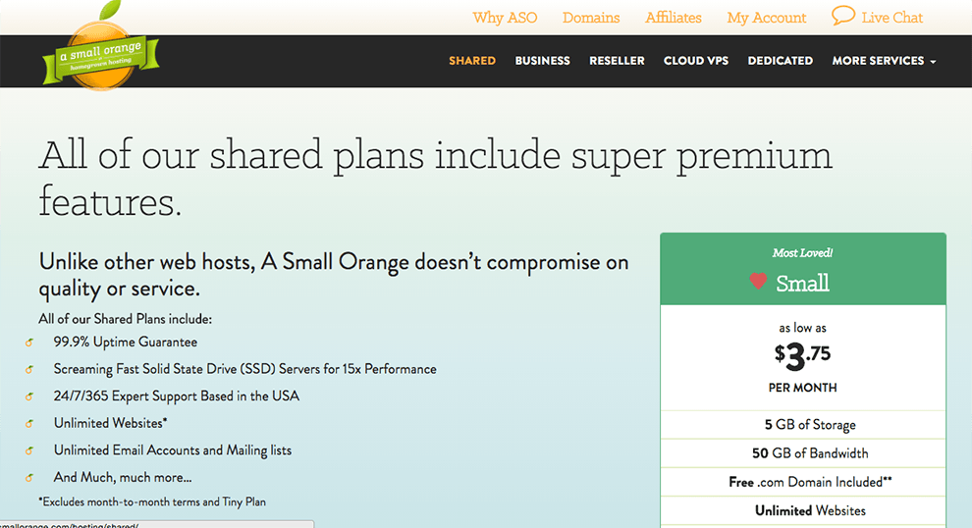Click the Most Loved! label
The height and width of the screenshot is (528, 972).
802,253
